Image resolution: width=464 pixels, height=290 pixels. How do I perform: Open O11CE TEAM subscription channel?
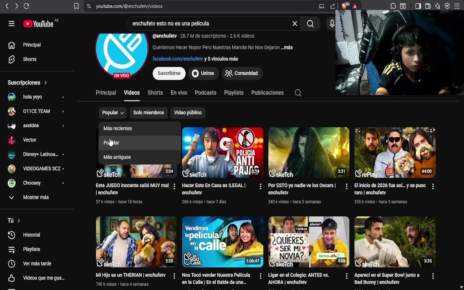(37, 111)
